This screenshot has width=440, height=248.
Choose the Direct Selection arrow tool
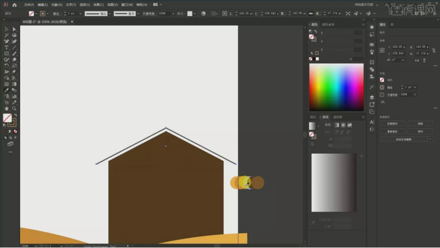[x=14, y=29]
